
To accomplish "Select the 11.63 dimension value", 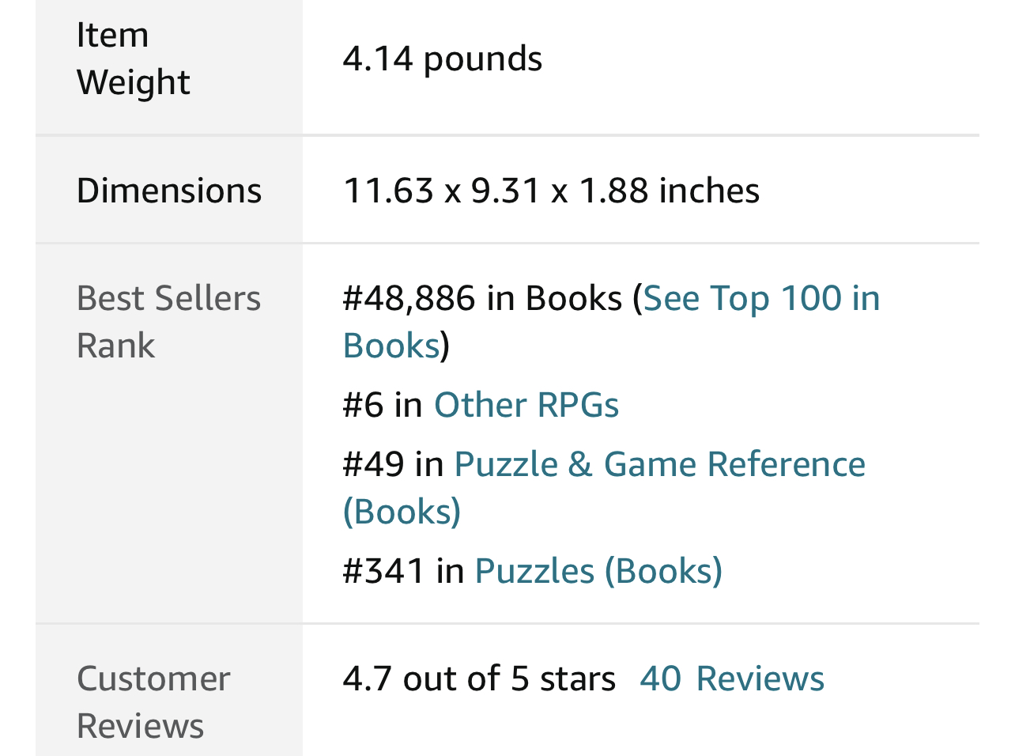I will (x=388, y=191).
